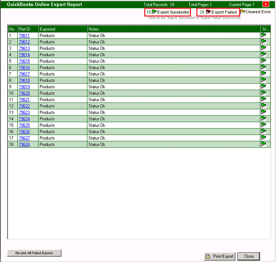Click the green status flag for Ref ID 79612
Image resolution: width=276 pixels, height=262 pixels.
(263, 42)
